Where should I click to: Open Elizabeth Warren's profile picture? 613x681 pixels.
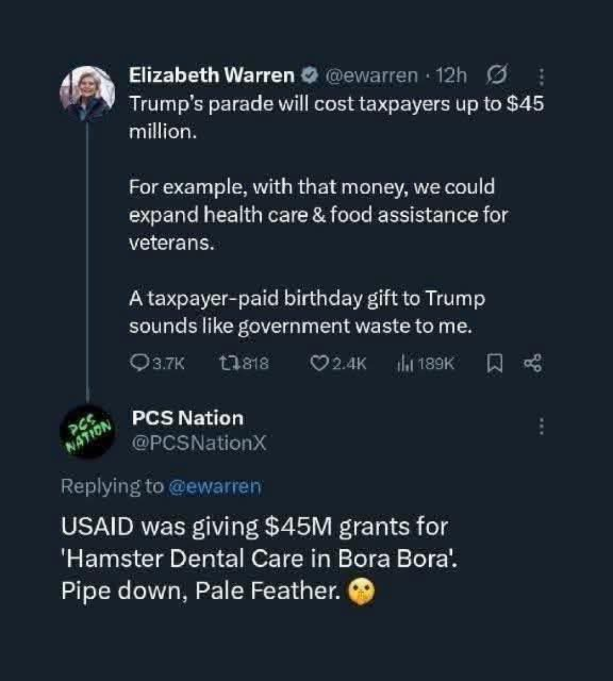click(88, 93)
